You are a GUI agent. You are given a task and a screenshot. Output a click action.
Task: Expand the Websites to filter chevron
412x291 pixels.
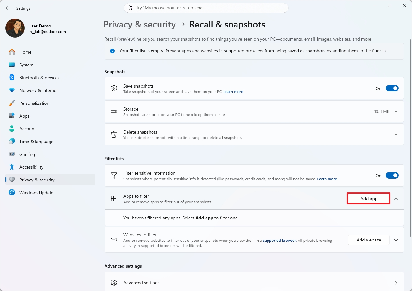[x=396, y=240]
